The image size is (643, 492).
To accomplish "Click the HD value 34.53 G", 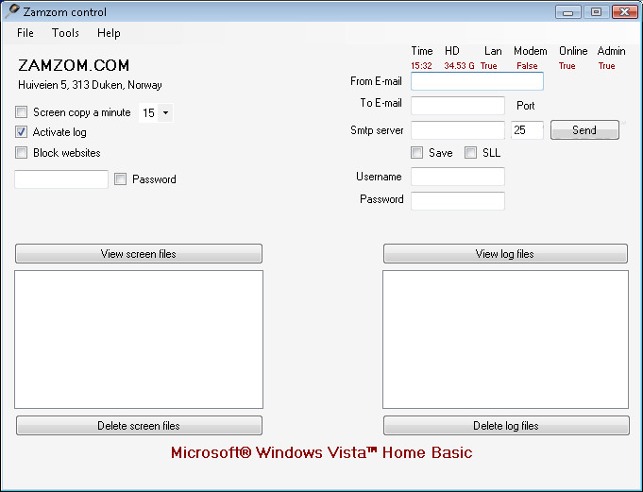I will [x=459, y=65].
